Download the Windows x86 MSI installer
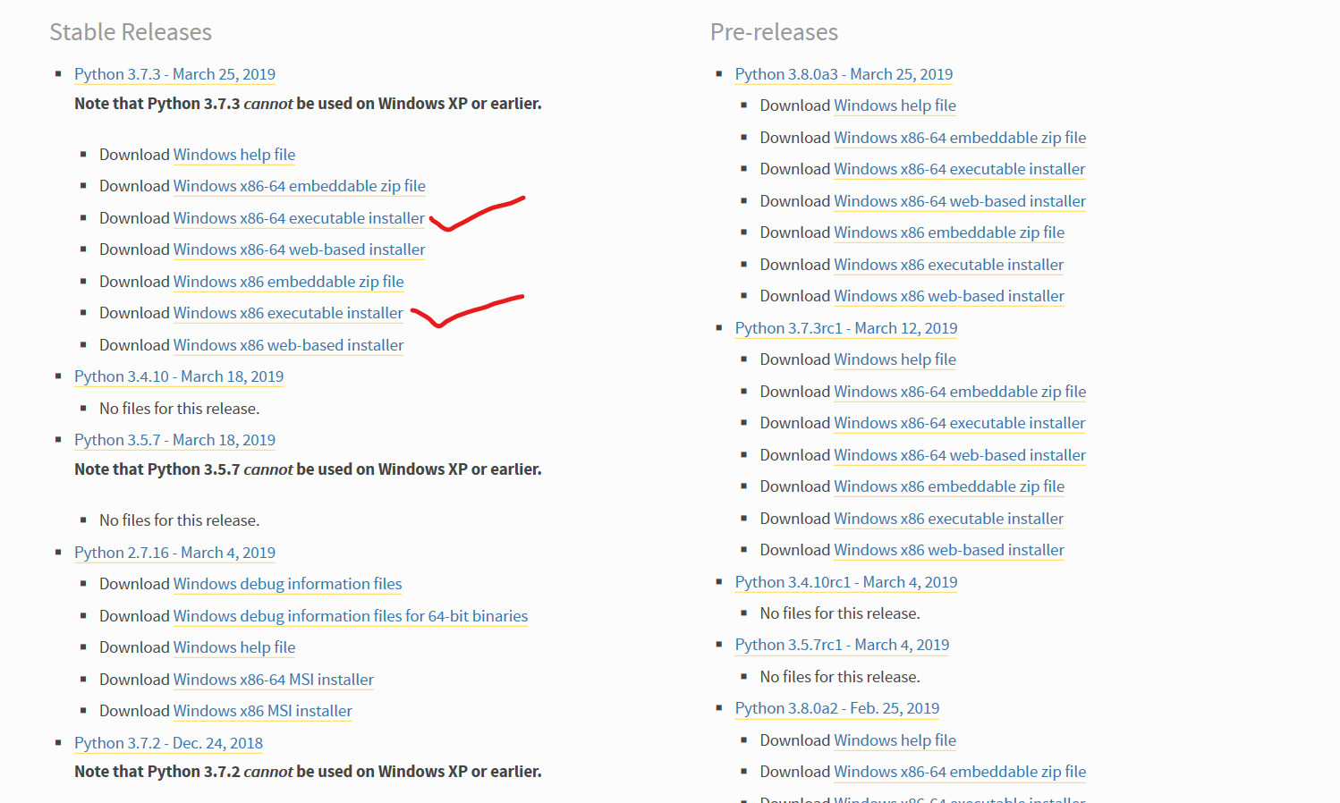 click(263, 711)
